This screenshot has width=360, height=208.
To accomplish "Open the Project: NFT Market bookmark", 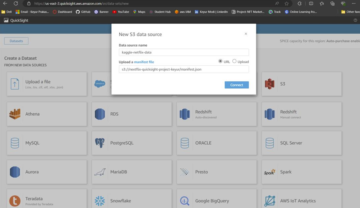I will pyautogui.click(x=248, y=12).
